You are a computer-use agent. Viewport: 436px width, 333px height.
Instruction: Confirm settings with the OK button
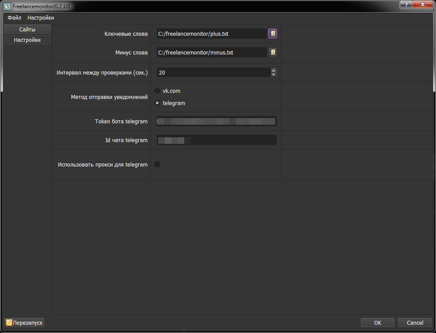click(378, 323)
